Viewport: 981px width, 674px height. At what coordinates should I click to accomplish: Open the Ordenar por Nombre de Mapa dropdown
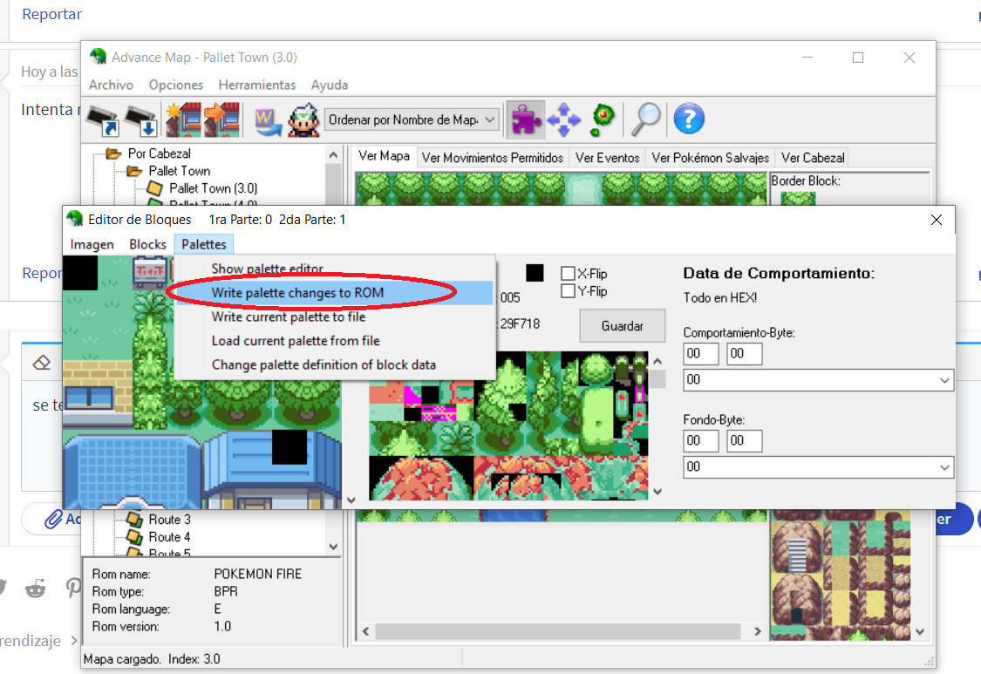[x=412, y=119]
